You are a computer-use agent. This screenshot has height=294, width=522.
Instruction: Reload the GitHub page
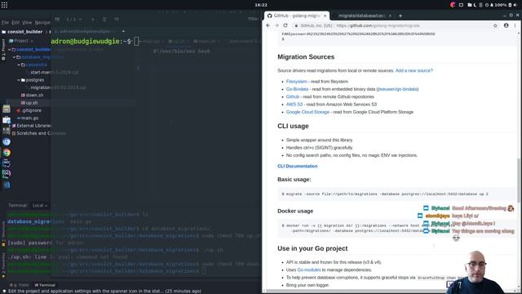(x=285, y=25)
